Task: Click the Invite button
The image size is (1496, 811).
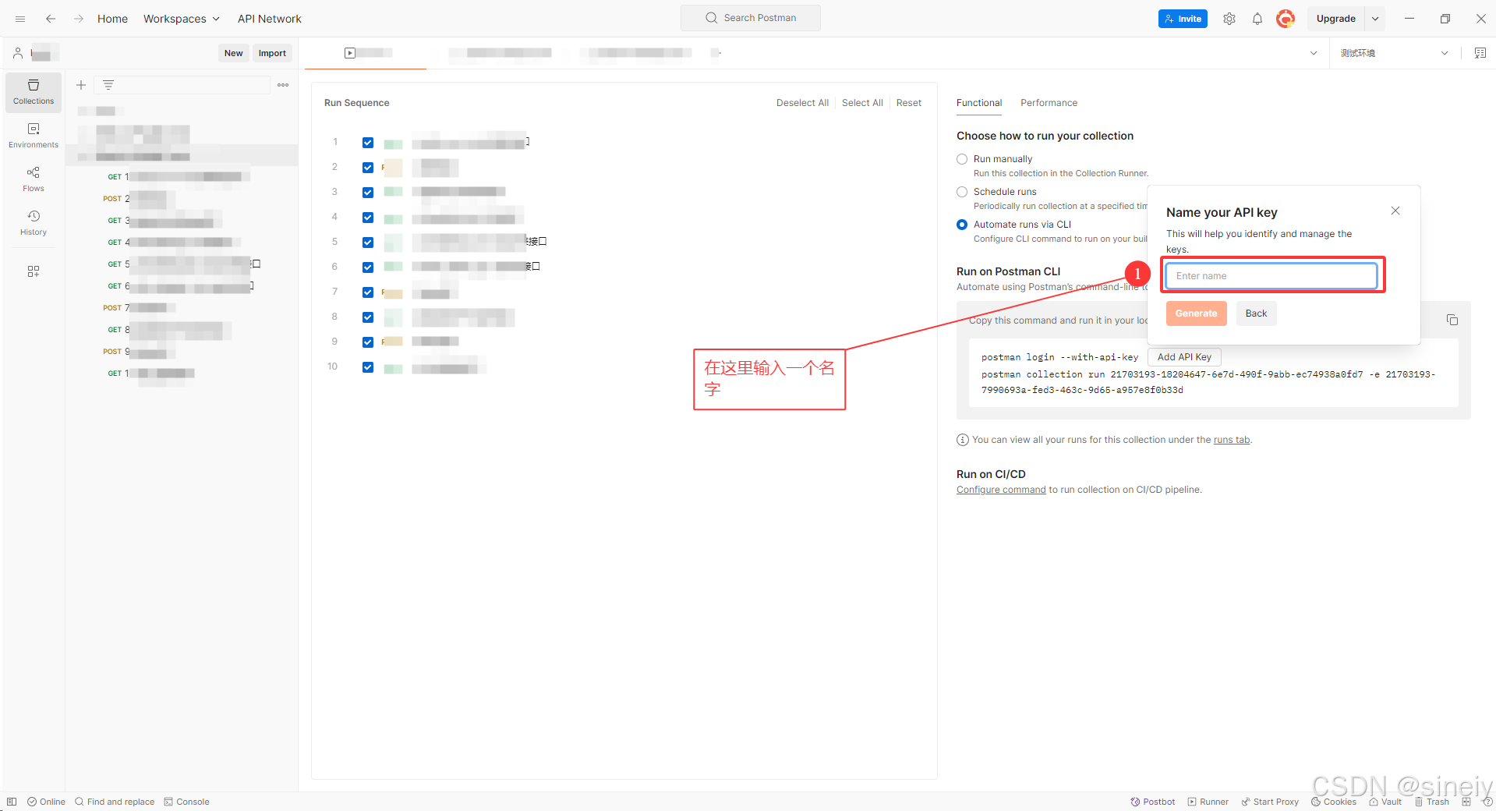Action: pos(1183,19)
